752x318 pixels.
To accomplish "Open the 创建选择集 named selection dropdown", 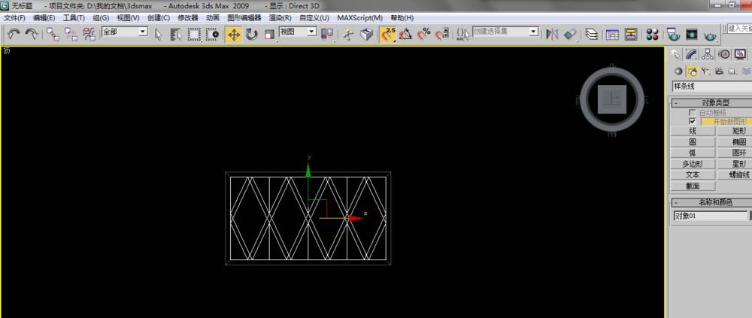I will [505, 32].
